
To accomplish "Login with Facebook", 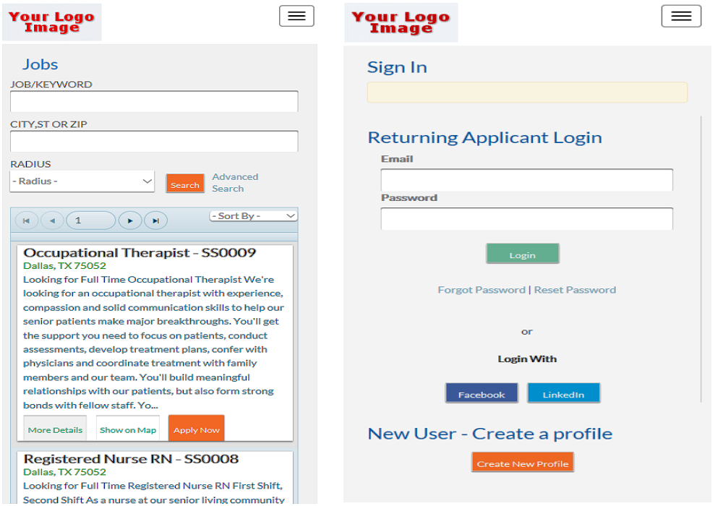I will (482, 393).
